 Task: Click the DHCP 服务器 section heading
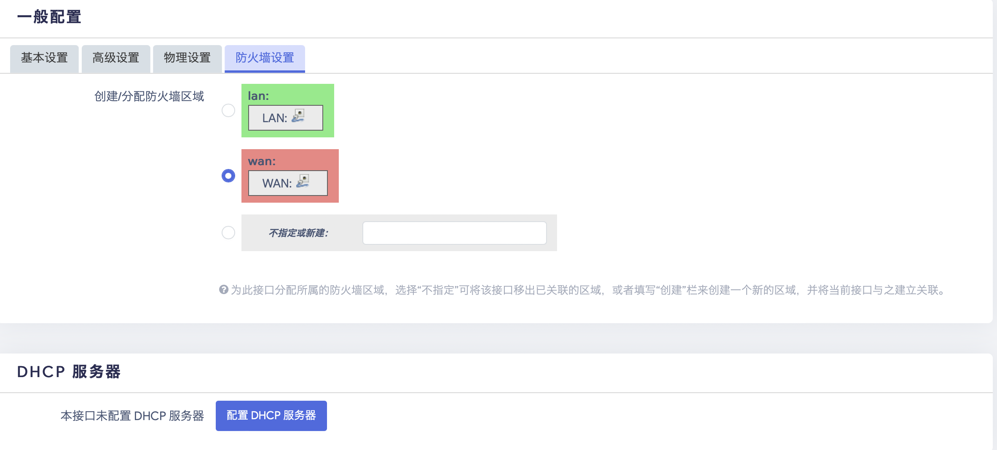pos(69,372)
